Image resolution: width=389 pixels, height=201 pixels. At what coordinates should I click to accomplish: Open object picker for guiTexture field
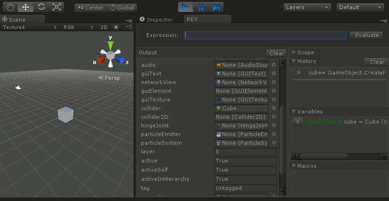[274, 100]
